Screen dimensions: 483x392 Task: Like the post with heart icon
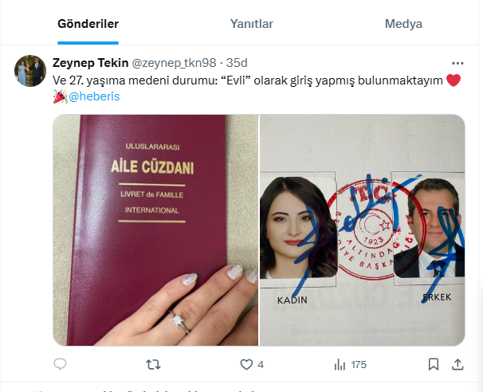[x=246, y=365]
